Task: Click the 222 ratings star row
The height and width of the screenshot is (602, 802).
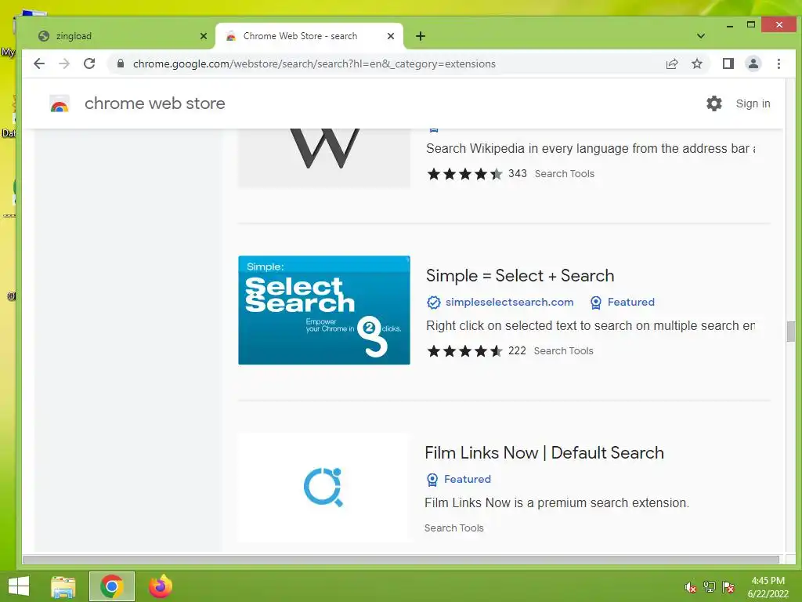Action: click(x=464, y=351)
